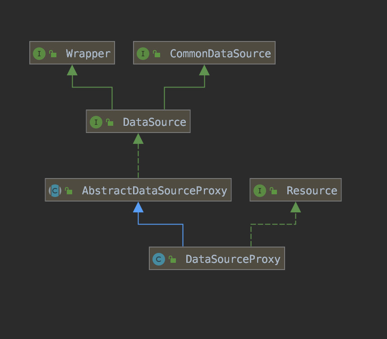The image size is (387, 339).
Task: Click the interface icon beside CommonDataSource
Action: [x=143, y=54]
